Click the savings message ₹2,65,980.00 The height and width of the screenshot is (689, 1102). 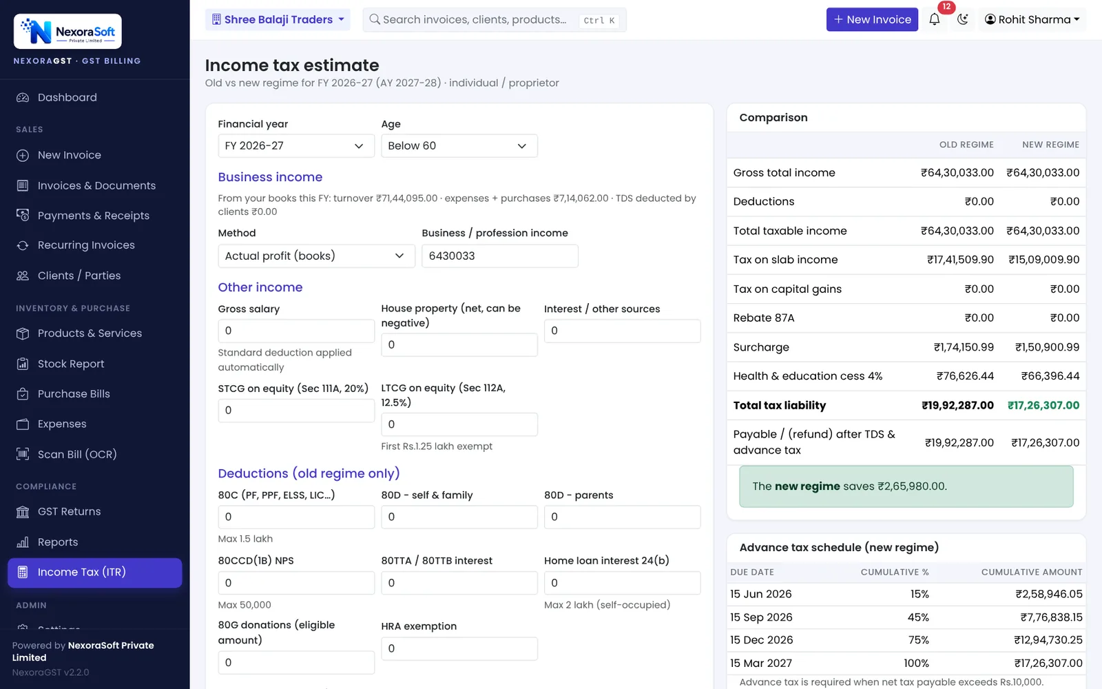click(906, 486)
